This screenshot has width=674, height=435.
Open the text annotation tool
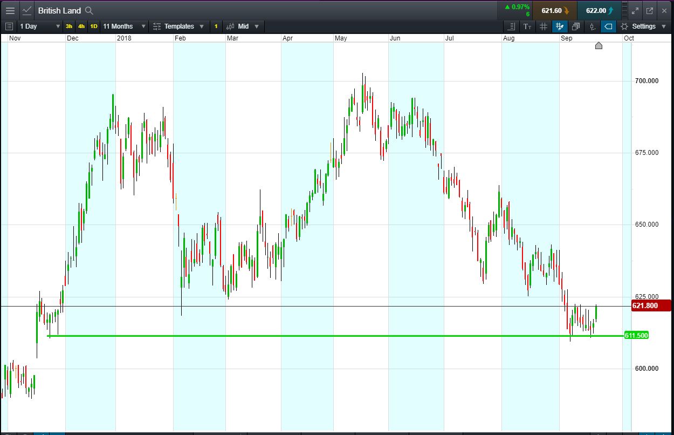coord(527,26)
